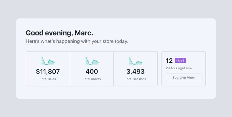Click the Total orders label

(92, 79)
